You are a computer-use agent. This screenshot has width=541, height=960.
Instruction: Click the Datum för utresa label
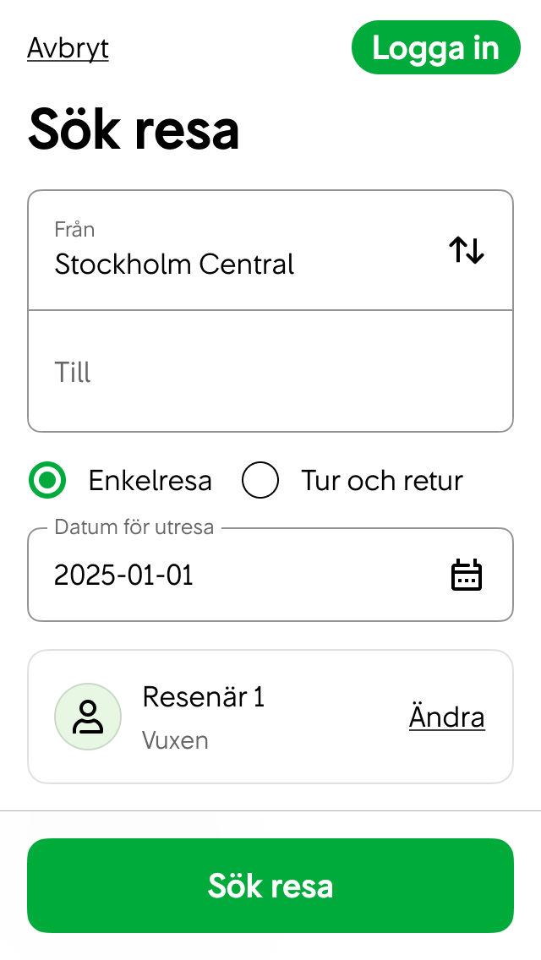coord(134,526)
